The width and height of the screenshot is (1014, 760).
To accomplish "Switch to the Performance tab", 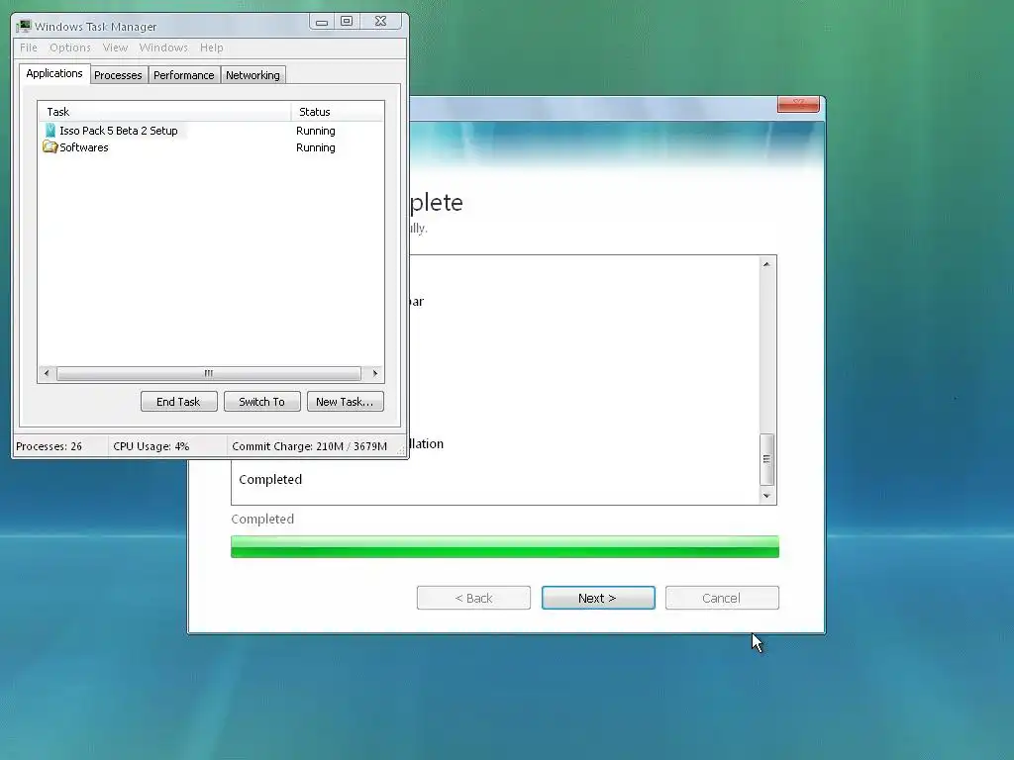I will tap(183, 75).
